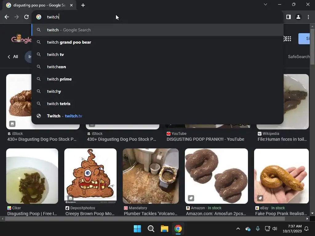This screenshot has width=315, height=236.
Task: Click the vertical page scrollbar
Action: [312, 47]
